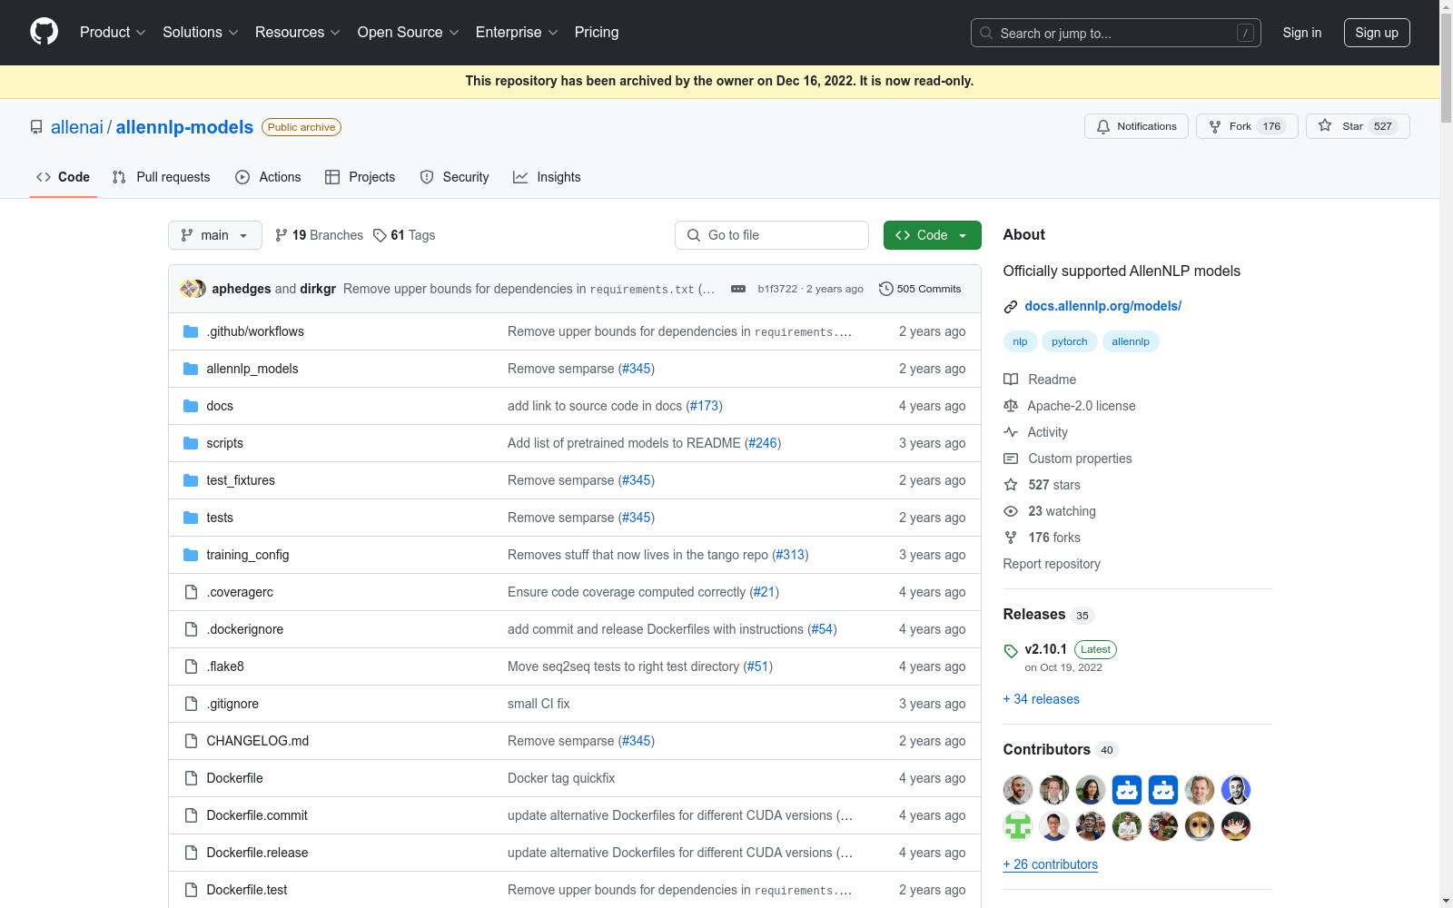1453x908 pixels.
Task: Click the repository icon beside allenai
Action: click(x=36, y=127)
